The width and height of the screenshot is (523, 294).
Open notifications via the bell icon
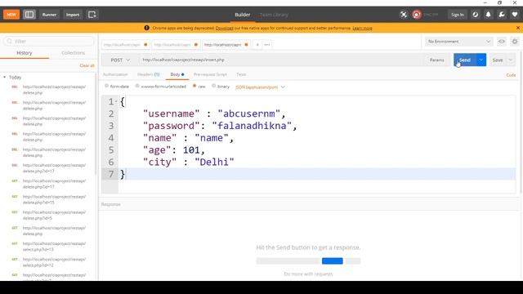pos(489,15)
